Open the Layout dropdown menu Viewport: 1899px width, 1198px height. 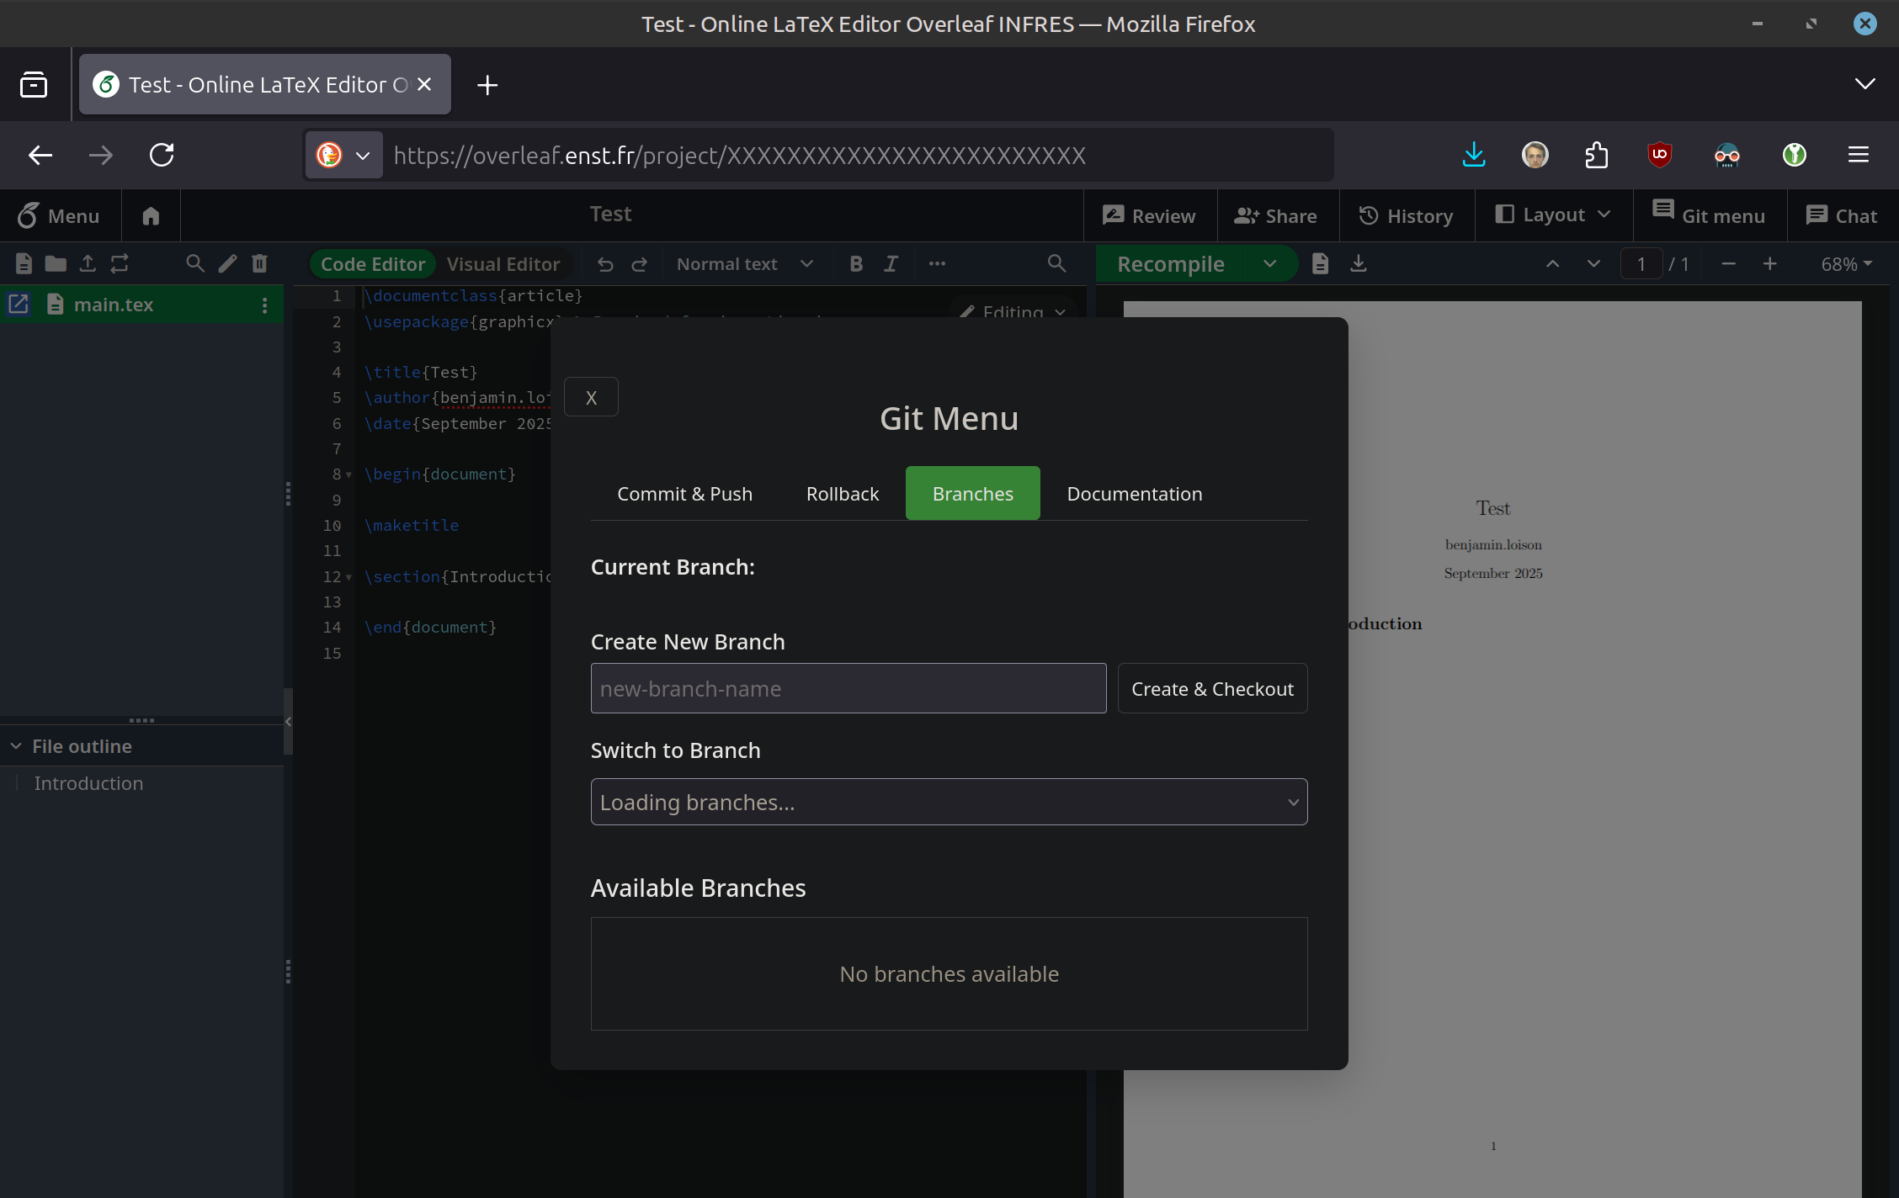coord(1553,215)
